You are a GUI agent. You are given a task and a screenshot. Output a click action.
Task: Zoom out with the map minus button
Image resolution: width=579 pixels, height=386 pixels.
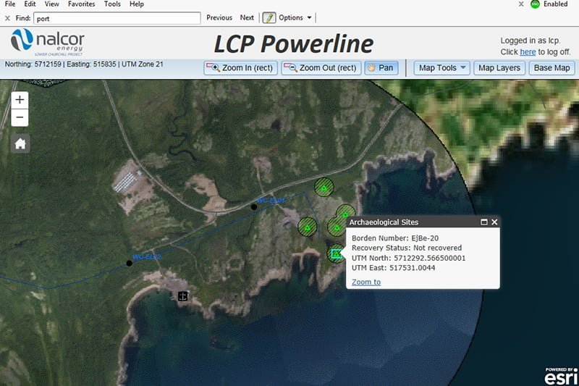(x=20, y=117)
